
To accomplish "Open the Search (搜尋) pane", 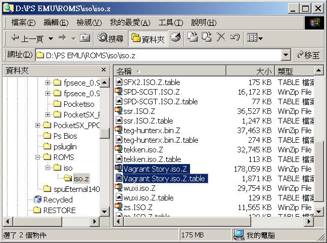I will pyautogui.click(x=111, y=38).
